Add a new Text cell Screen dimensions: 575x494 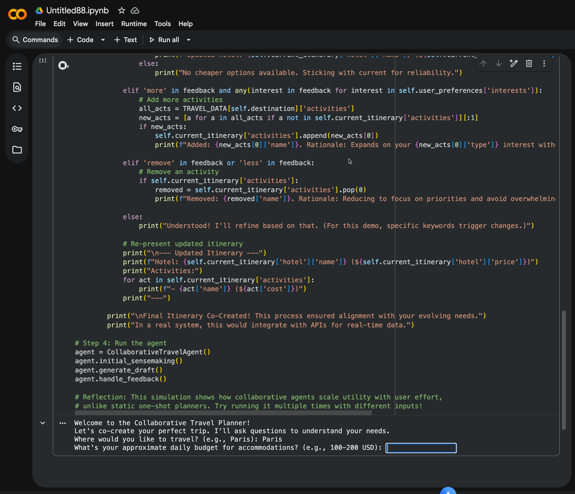126,40
